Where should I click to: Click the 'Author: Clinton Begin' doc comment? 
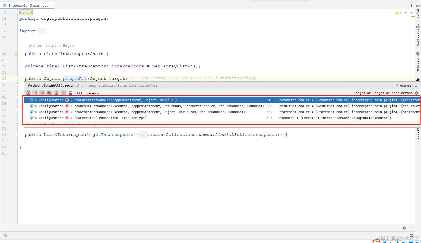51,45
